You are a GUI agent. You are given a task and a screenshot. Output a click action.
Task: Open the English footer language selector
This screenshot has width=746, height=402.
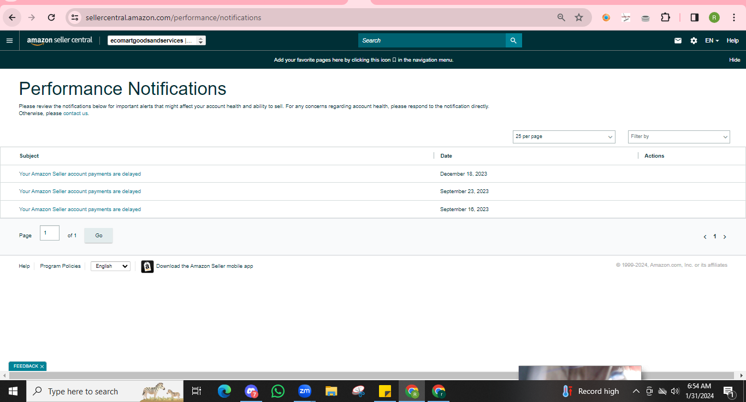110,266
